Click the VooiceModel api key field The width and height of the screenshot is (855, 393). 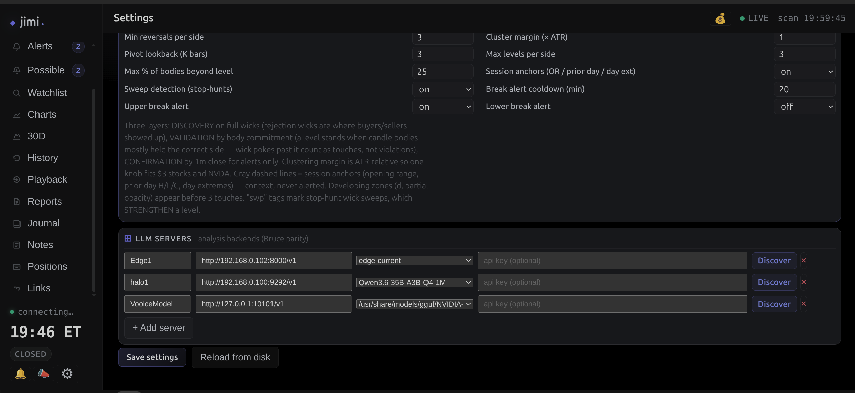(x=612, y=304)
